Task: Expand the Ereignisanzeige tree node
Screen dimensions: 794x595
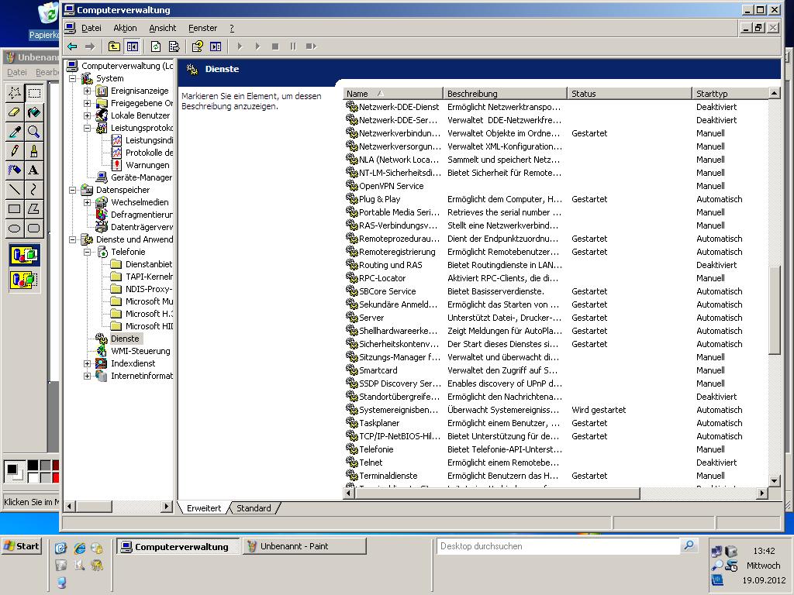Action: click(x=88, y=91)
